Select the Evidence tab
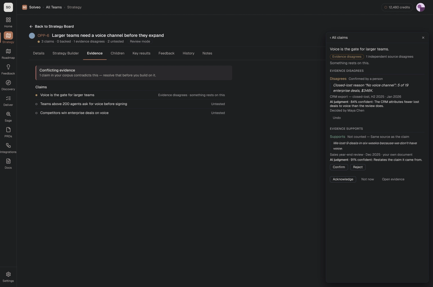This screenshot has width=433, height=287. pos(95,53)
